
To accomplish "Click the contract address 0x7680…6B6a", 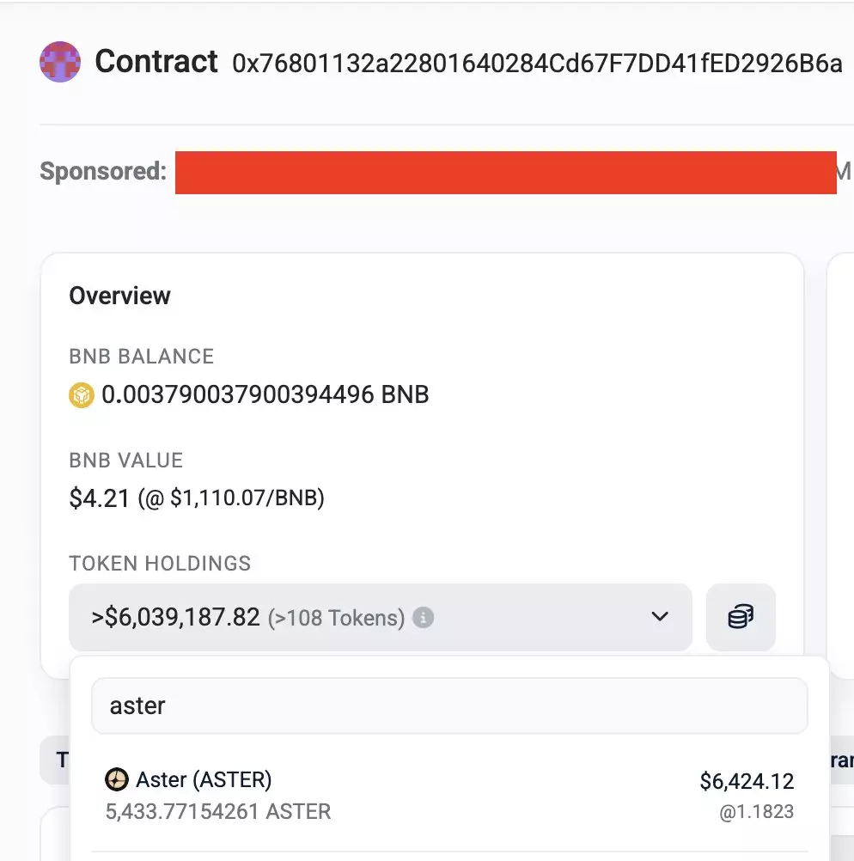I will pyautogui.click(x=537, y=64).
